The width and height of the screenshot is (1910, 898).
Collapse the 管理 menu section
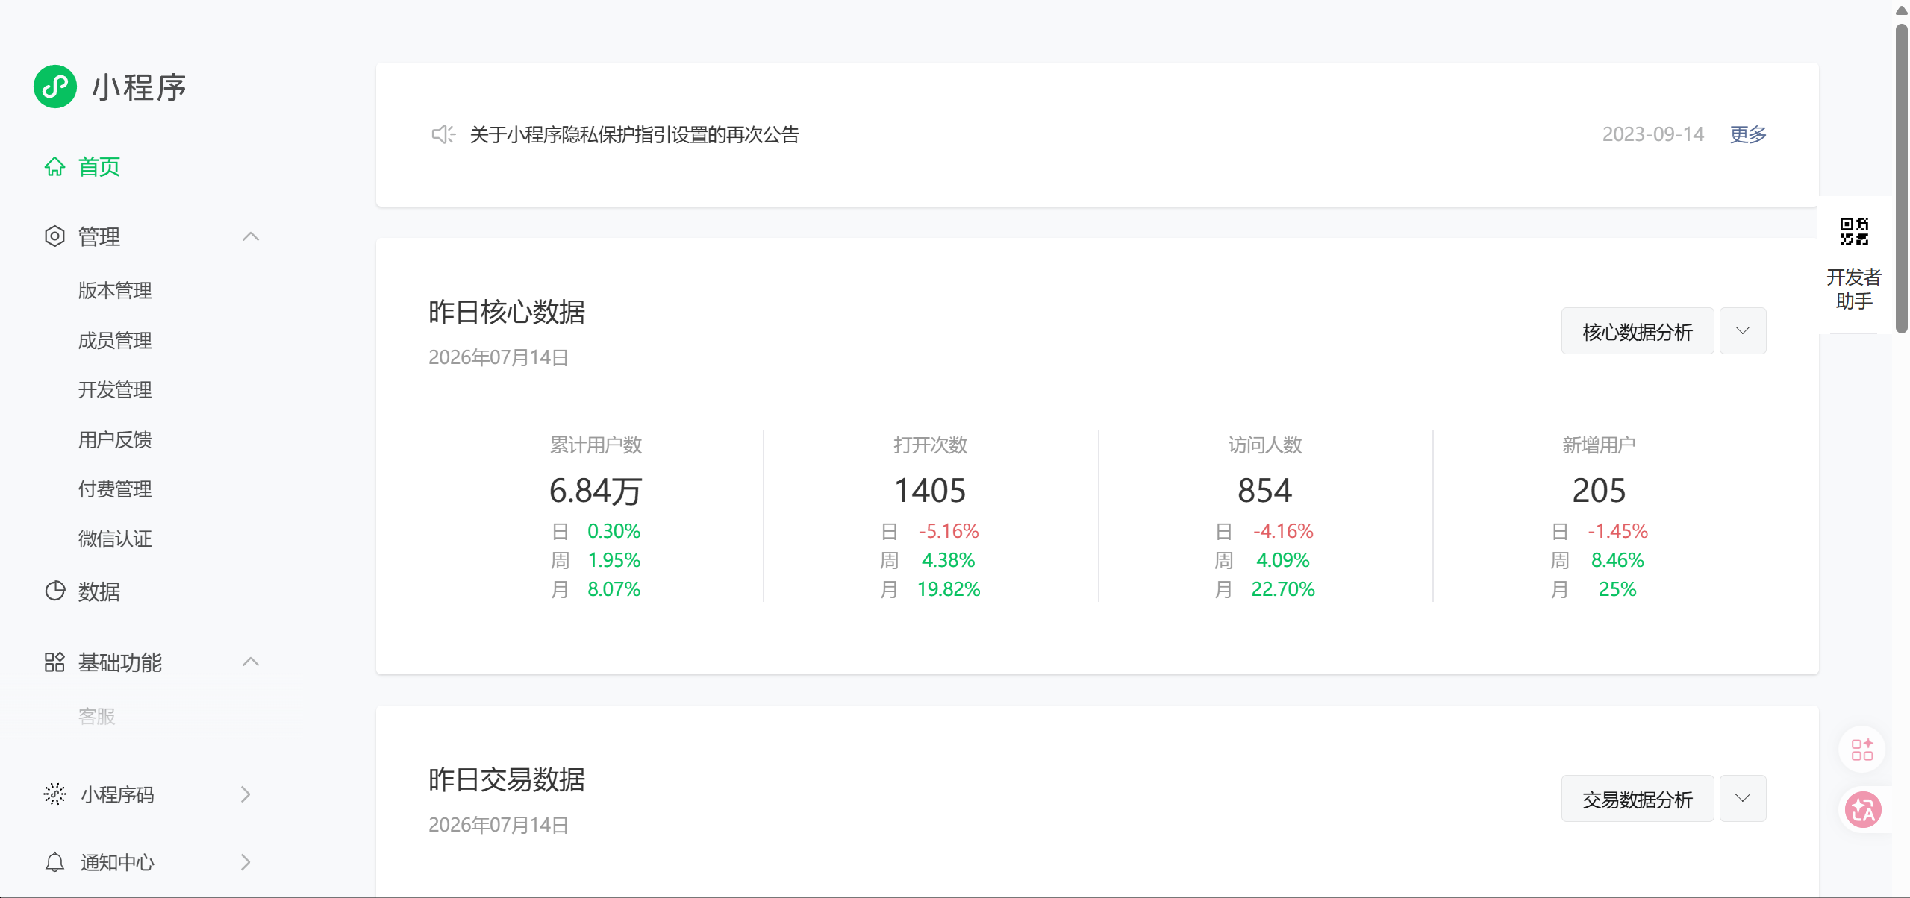(x=251, y=236)
